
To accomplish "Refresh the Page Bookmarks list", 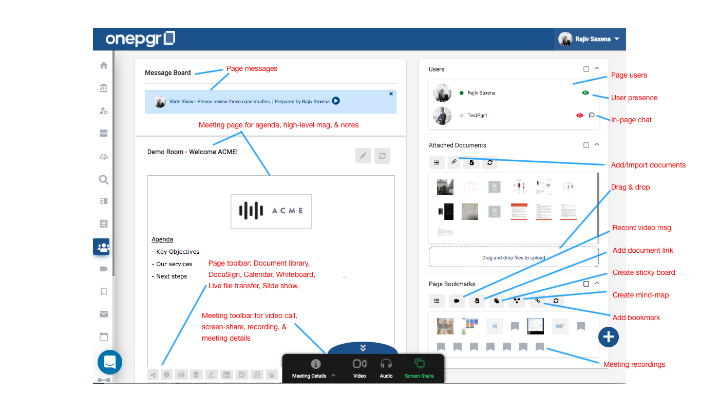I will (x=556, y=301).
